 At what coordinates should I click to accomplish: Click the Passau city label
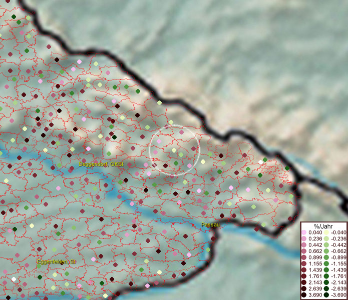[x=211, y=224]
